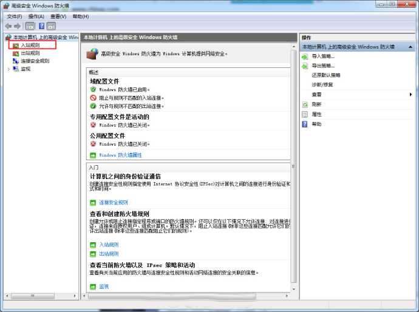Click 导出策略... in the actions pane
This screenshot has height=312, width=419.
coord(323,66)
